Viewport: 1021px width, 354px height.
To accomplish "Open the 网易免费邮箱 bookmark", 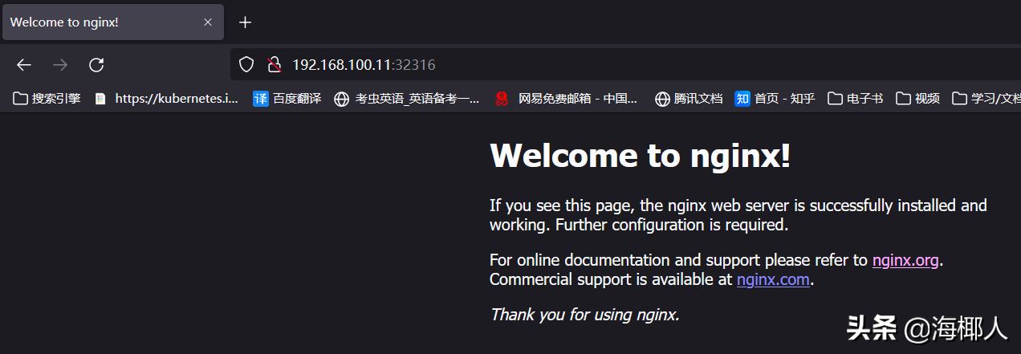I will point(567,99).
